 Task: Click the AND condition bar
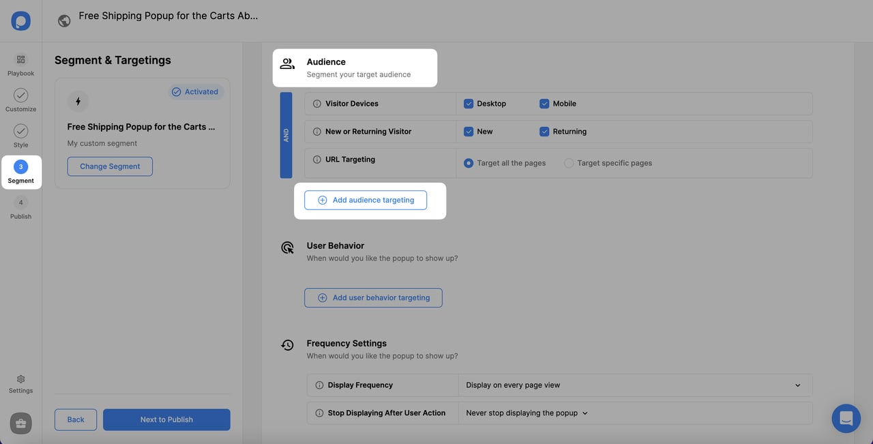pyautogui.click(x=286, y=135)
